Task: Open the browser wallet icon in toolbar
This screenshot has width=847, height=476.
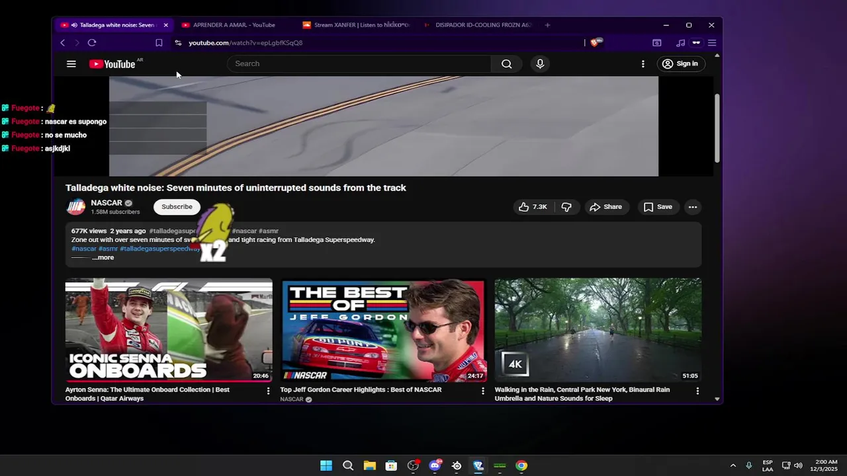Action: [x=656, y=43]
